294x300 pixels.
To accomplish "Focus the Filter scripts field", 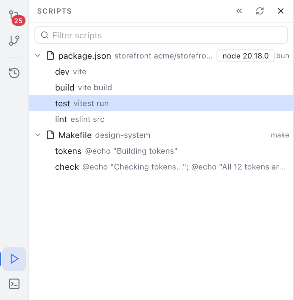I will 161,35.
